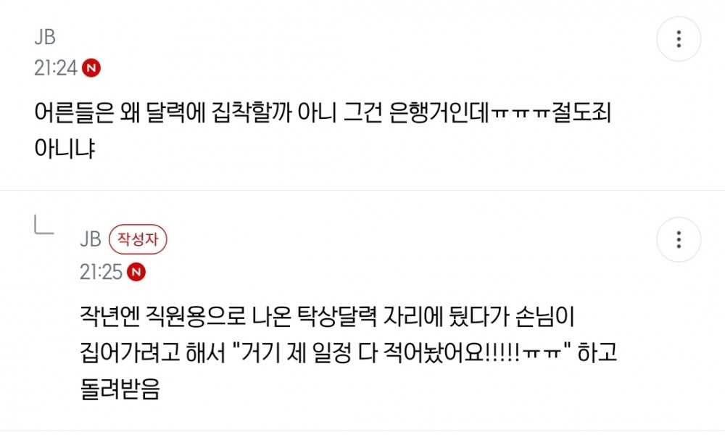Image resolution: width=725 pixels, height=435 pixels.
Task: Click the 아니냐 line of first comment
Action: (x=65, y=149)
